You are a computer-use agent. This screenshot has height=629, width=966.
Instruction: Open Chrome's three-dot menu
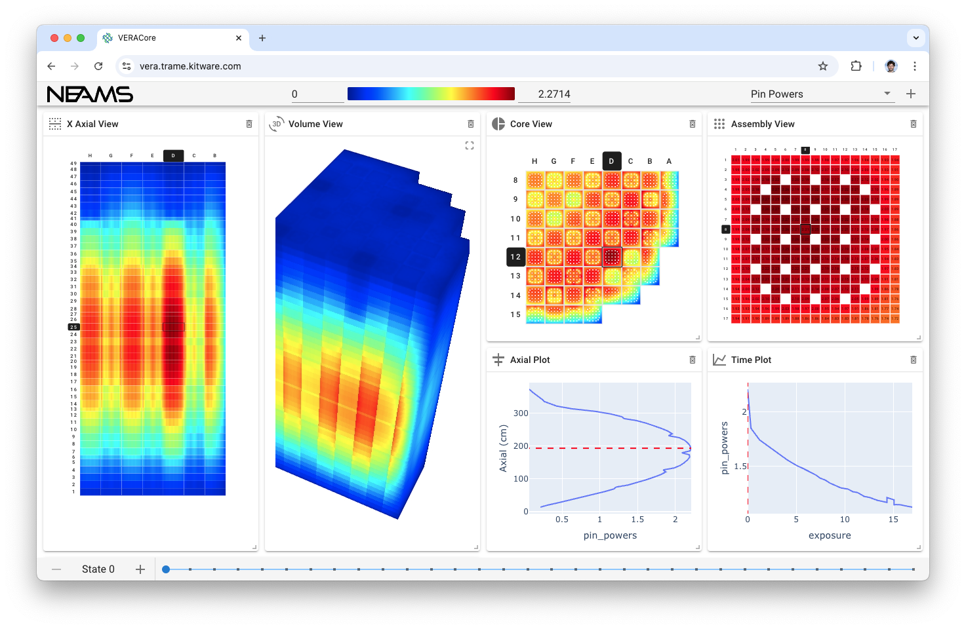915,66
